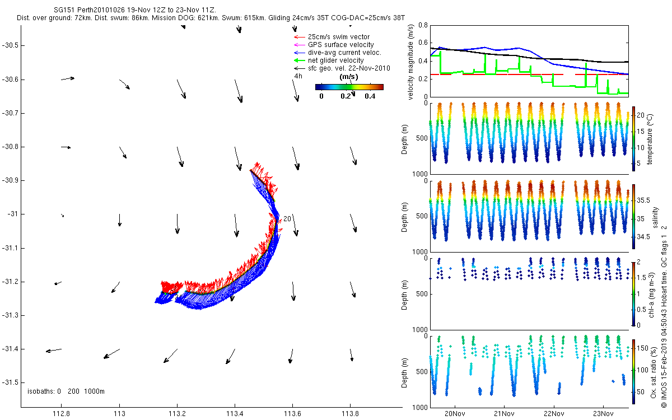
Task: Click the '22Nov' date tick label
Action: pos(554,414)
